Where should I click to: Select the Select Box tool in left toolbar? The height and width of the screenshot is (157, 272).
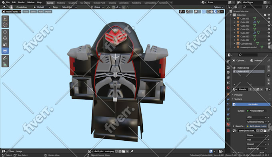[5, 19]
